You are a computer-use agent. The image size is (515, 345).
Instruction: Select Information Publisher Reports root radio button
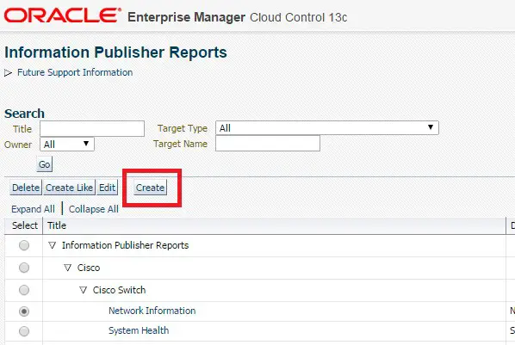[x=24, y=245]
